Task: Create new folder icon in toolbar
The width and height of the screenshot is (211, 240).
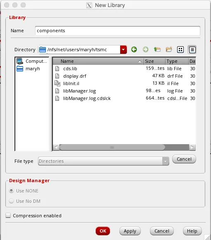Action: point(169,50)
